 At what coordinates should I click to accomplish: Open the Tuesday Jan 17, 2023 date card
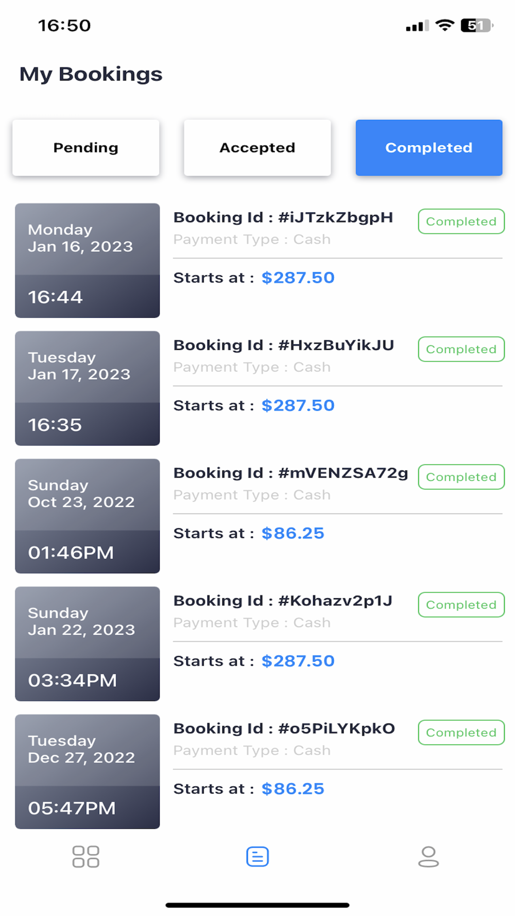(x=88, y=388)
